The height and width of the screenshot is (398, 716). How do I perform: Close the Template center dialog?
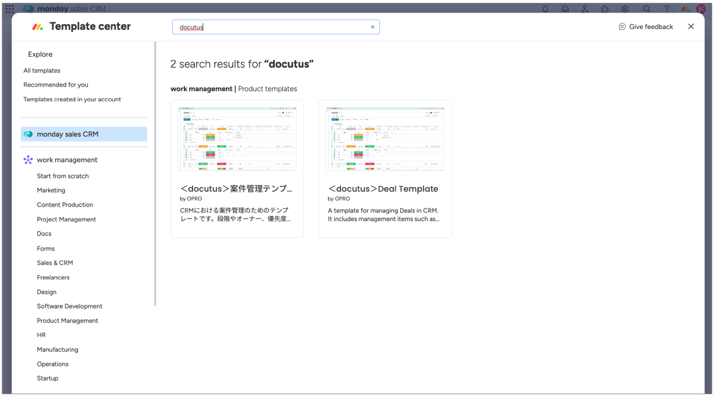(x=690, y=26)
